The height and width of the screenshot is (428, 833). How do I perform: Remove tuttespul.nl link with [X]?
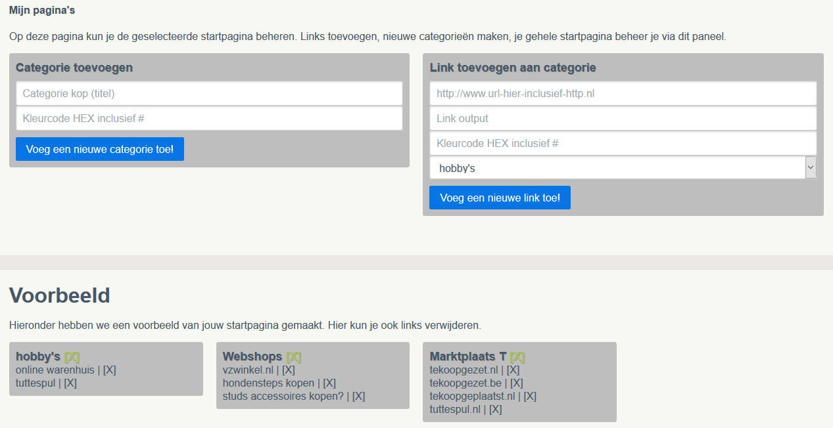tap(495, 409)
